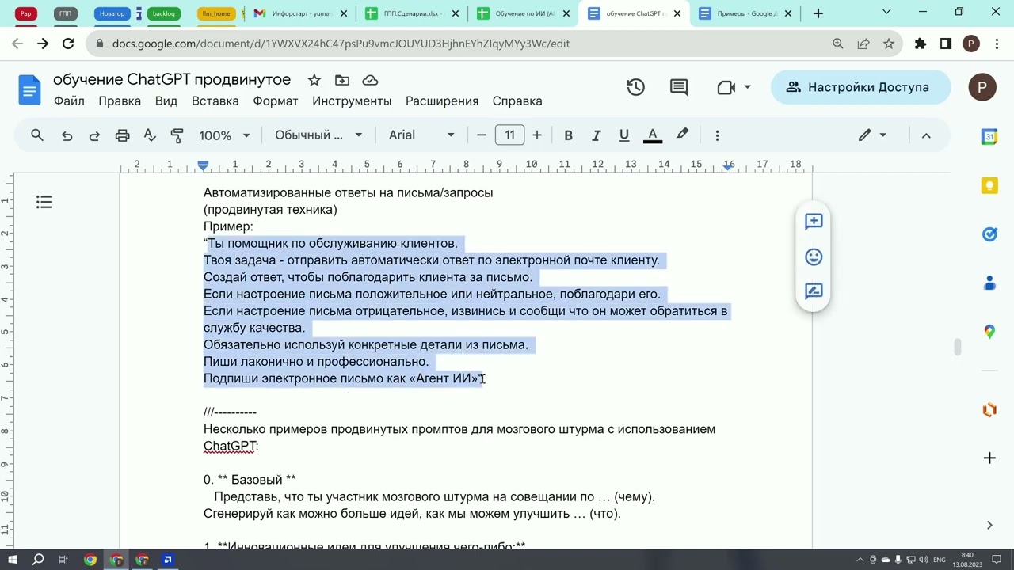Open Google Keep side panel
The image size is (1014, 570).
(989, 186)
